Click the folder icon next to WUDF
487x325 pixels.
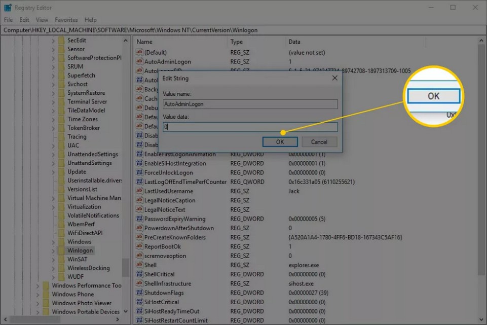point(61,276)
